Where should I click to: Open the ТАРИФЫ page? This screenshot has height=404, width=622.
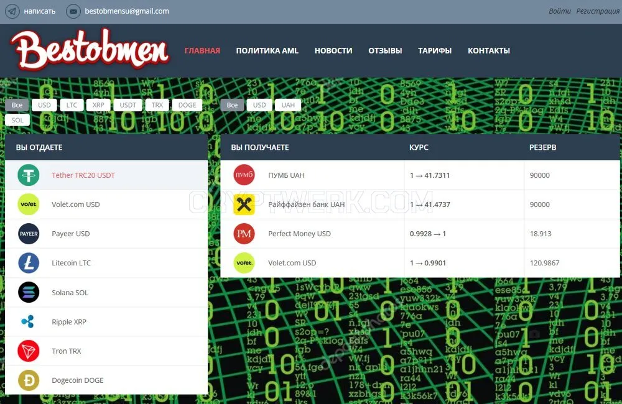click(435, 51)
